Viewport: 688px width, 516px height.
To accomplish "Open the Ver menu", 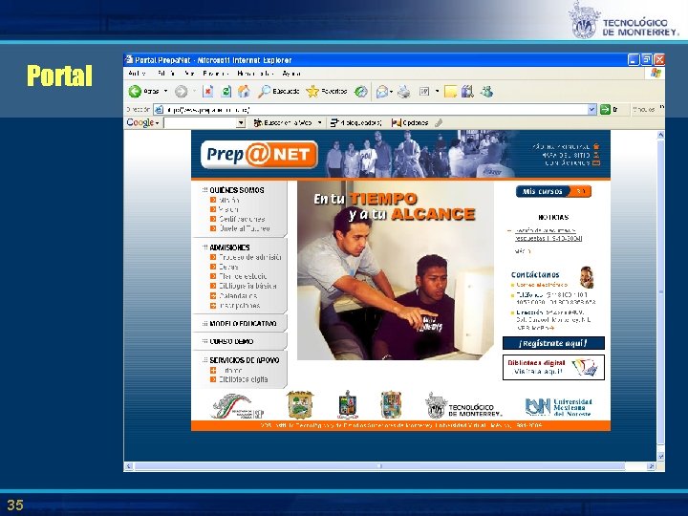I will tap(189, 74).
